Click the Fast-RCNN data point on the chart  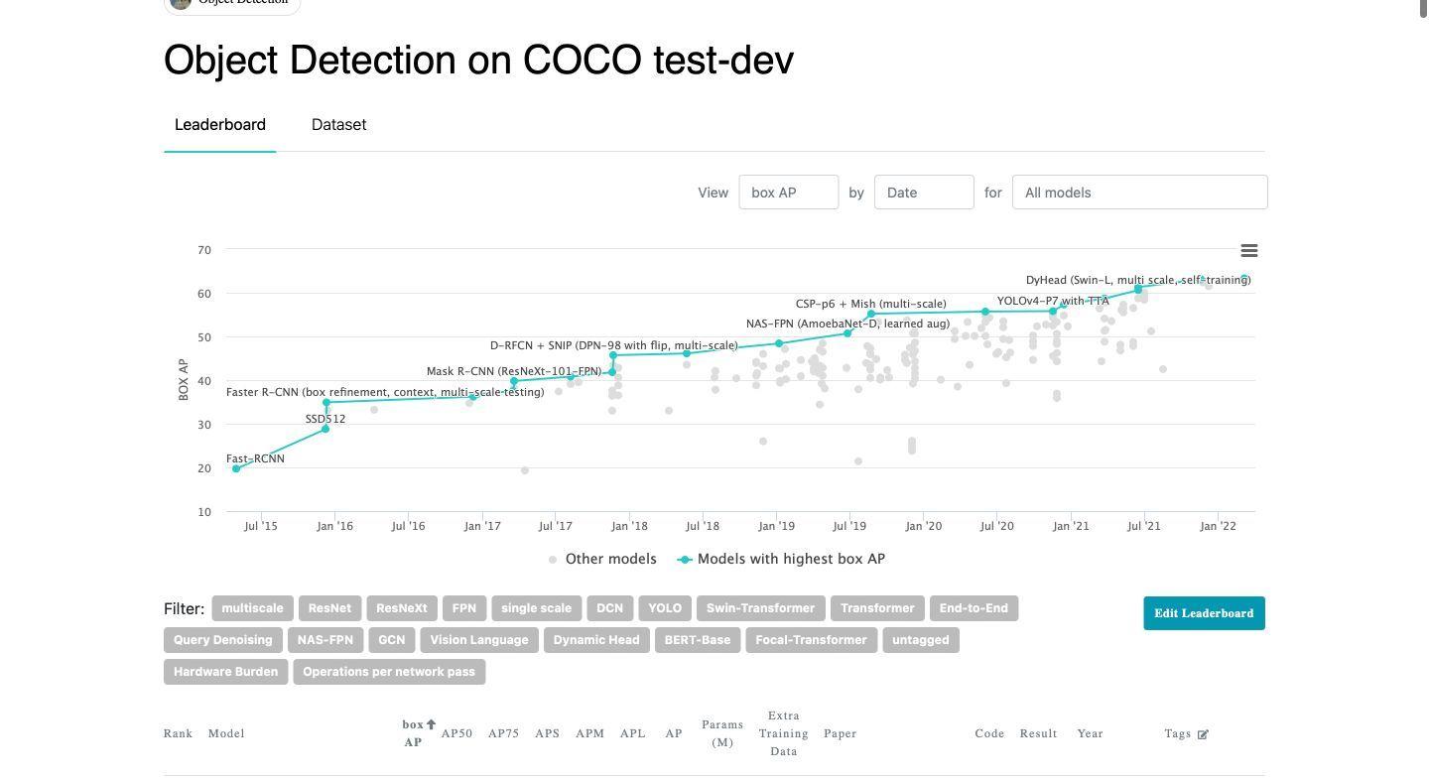click(236, 468)
